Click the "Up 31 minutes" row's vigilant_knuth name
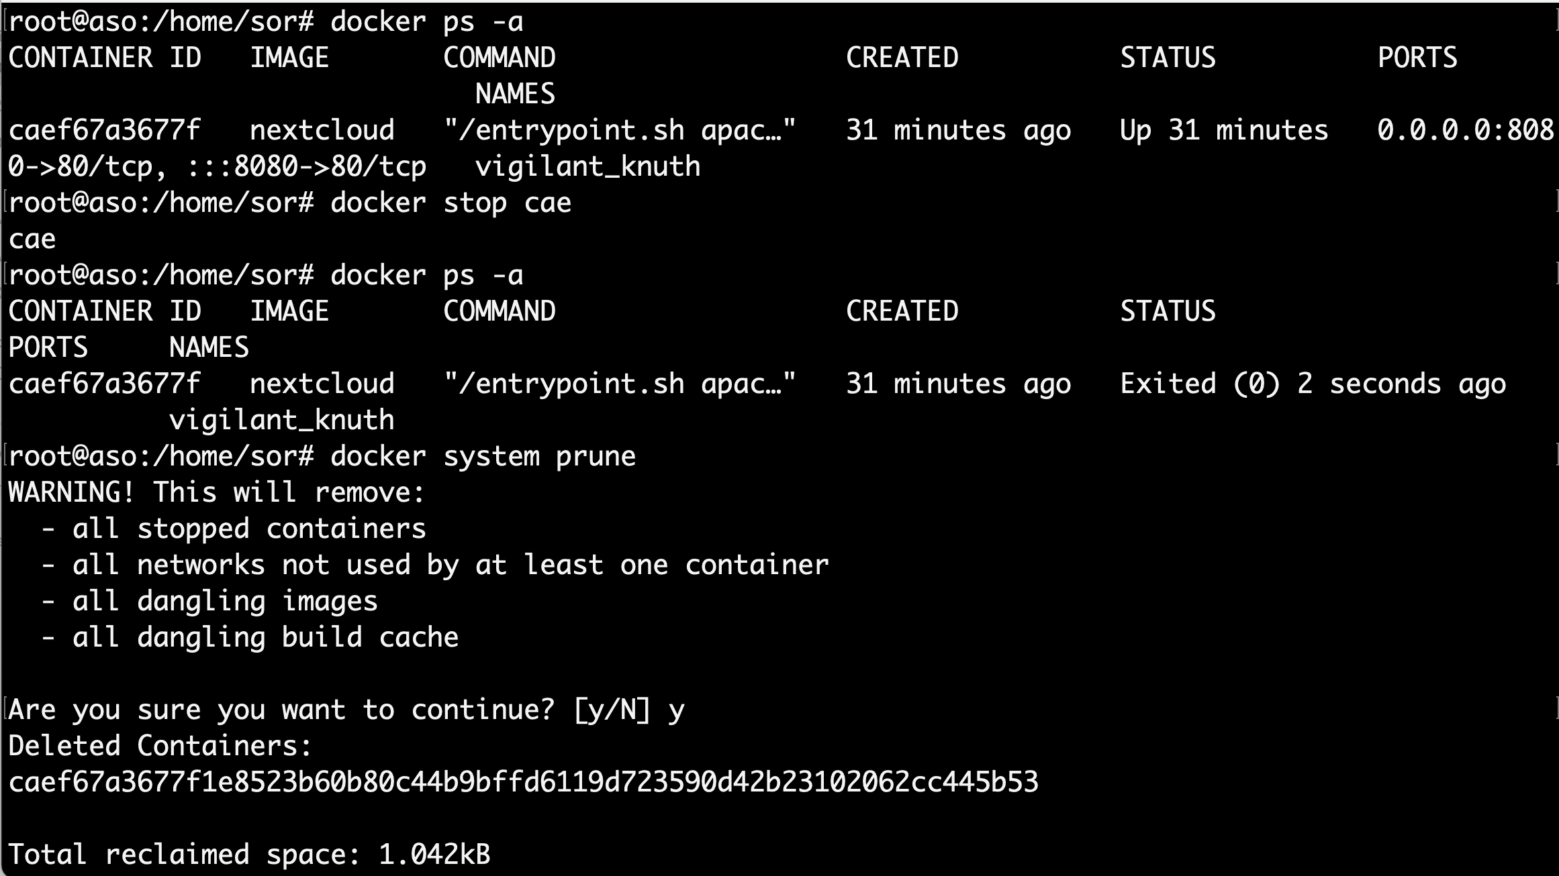1559x876 pixels. click(x=587, y=167)
